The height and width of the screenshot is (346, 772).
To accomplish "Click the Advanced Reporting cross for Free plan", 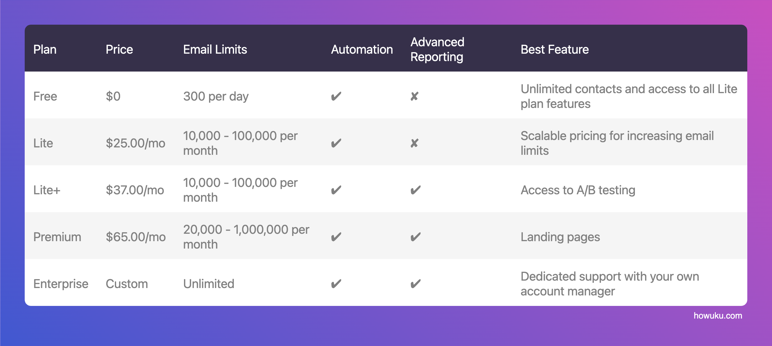I will (414, 97).
